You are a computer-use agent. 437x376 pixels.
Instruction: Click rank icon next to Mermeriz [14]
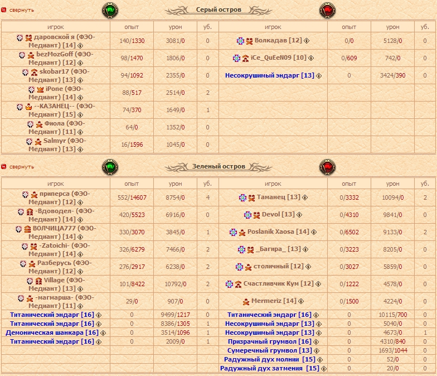point(246,302)
